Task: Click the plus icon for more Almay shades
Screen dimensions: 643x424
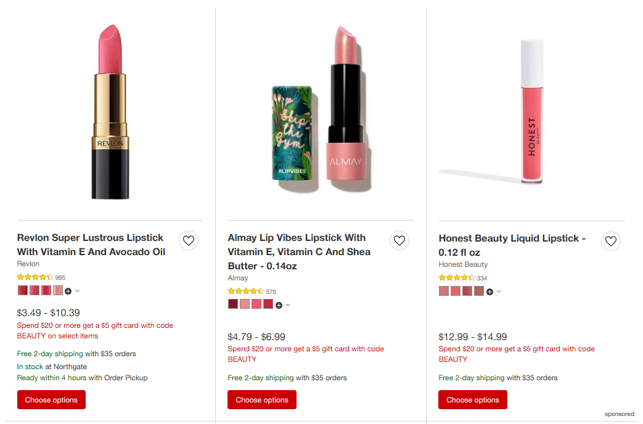Action: click(279, 305)
